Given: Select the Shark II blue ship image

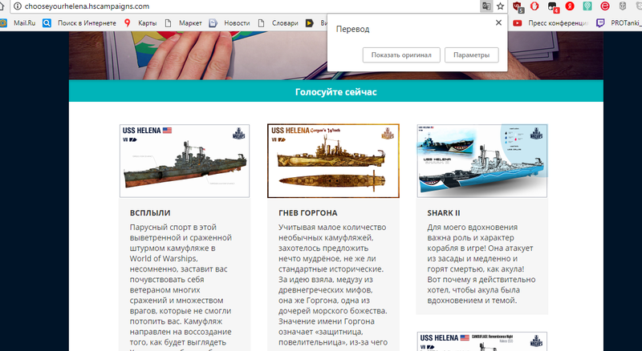Looking at the screenshot, I should click(x=482, y=161).
